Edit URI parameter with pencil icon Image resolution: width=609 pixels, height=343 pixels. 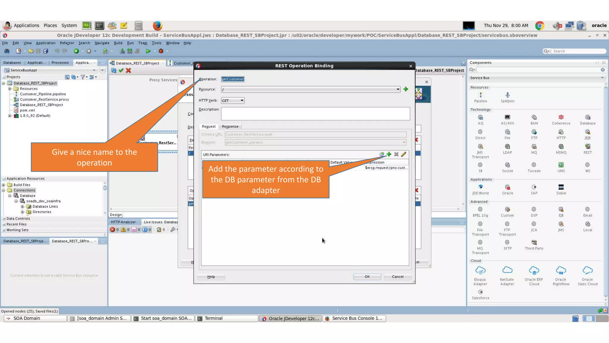[404, 154]
